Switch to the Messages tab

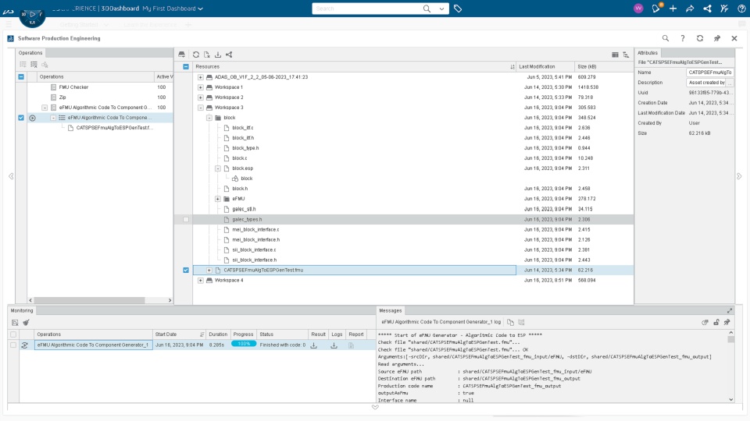391,311
